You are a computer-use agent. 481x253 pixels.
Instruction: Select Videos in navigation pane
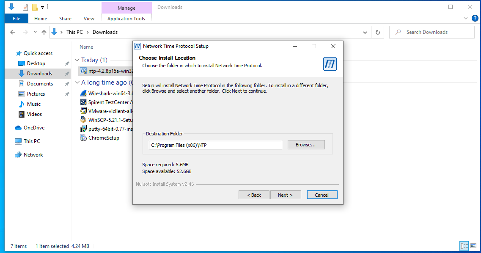(x=34, y=114)
